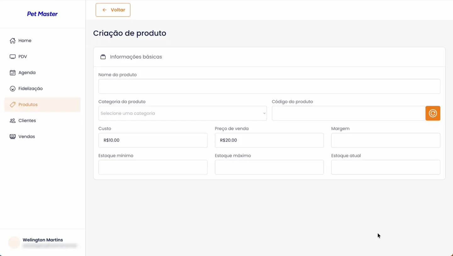Click the Informações básicas box icon
453x256 pixels.
[x=103, y=57]
